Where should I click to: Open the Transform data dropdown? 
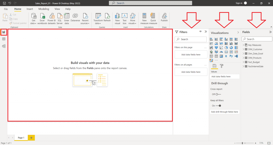click(x=98, y=19)
